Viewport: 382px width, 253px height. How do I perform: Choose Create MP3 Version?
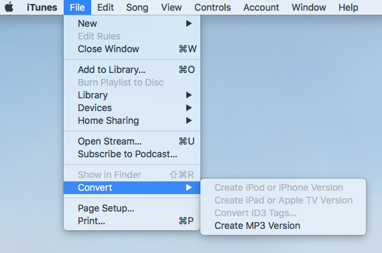click(283, 226)
